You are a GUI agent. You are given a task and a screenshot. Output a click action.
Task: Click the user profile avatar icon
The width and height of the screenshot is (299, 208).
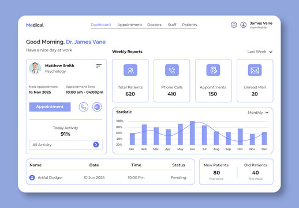click(x=243, y=25)
